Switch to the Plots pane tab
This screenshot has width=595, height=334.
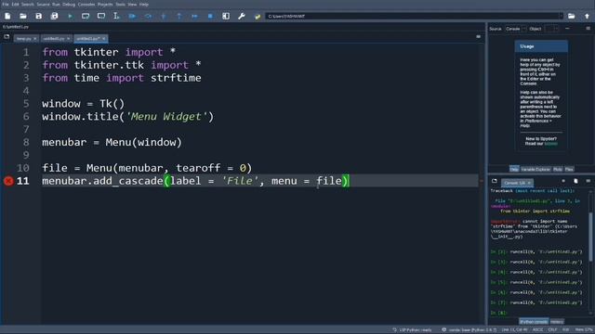[558, 169]
